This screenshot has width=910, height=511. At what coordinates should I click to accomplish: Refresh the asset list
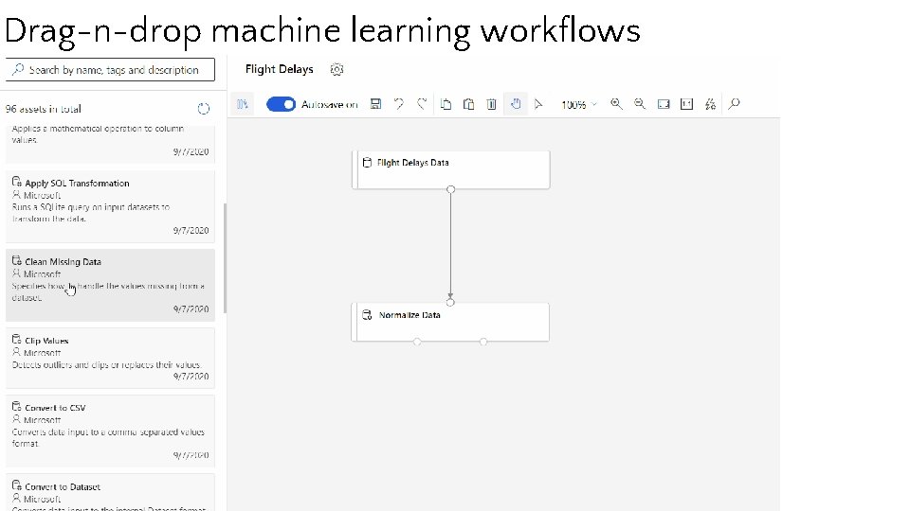pos(203,108)
